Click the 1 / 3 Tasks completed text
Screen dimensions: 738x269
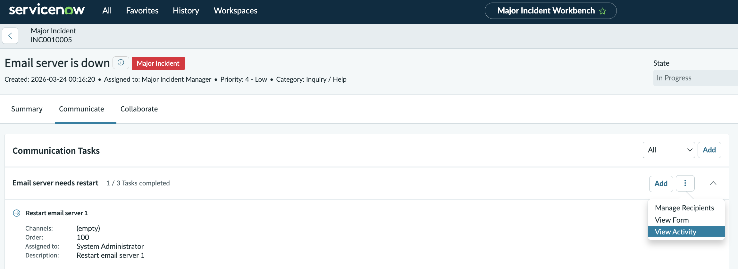138,183
